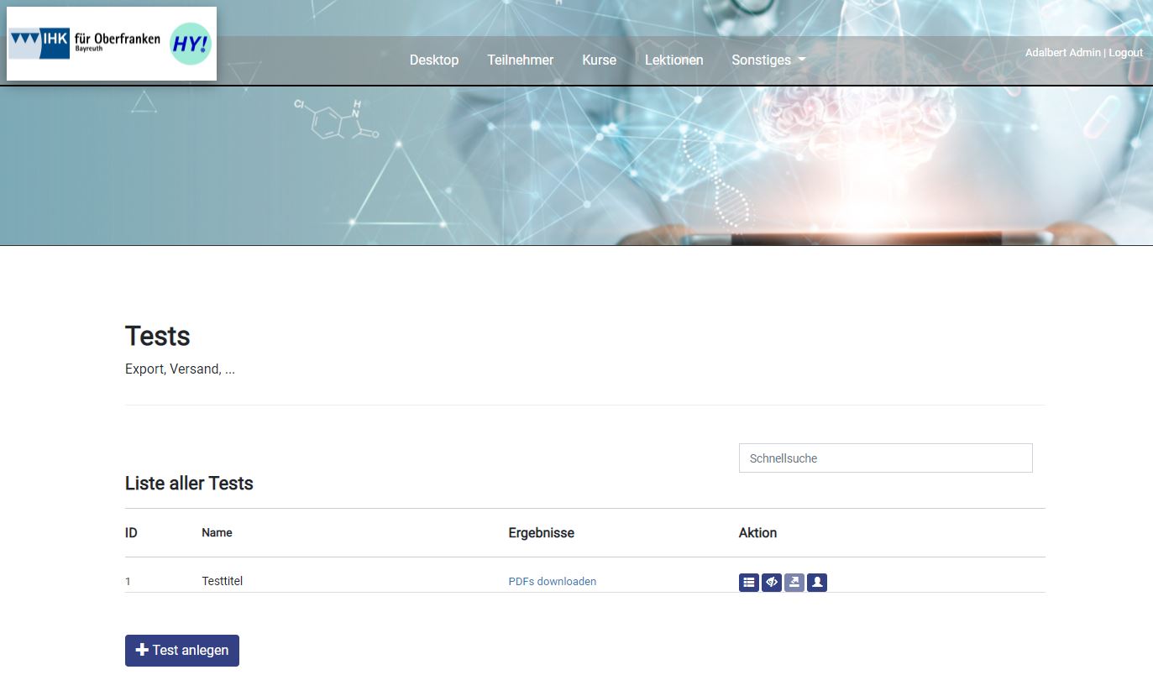1153x675 pixels.
Task: Click the Adalbert Admin user name
Action: click(x=1062, y=53)
